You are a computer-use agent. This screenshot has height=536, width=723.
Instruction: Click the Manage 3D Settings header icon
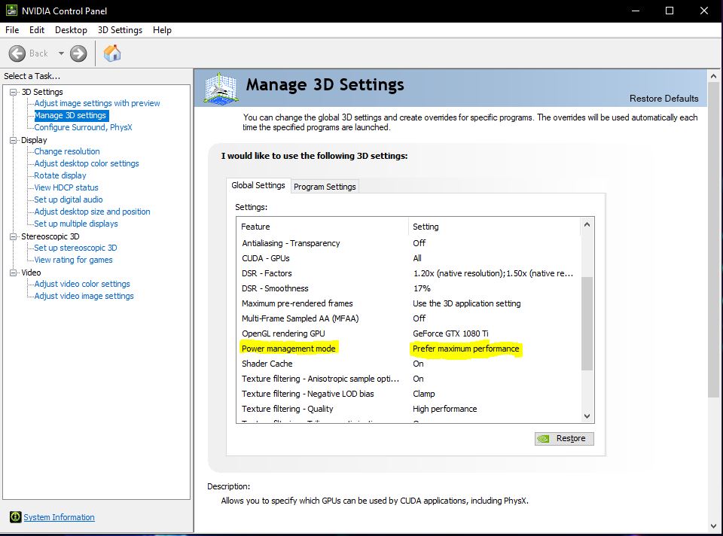[x=221, y=89]
